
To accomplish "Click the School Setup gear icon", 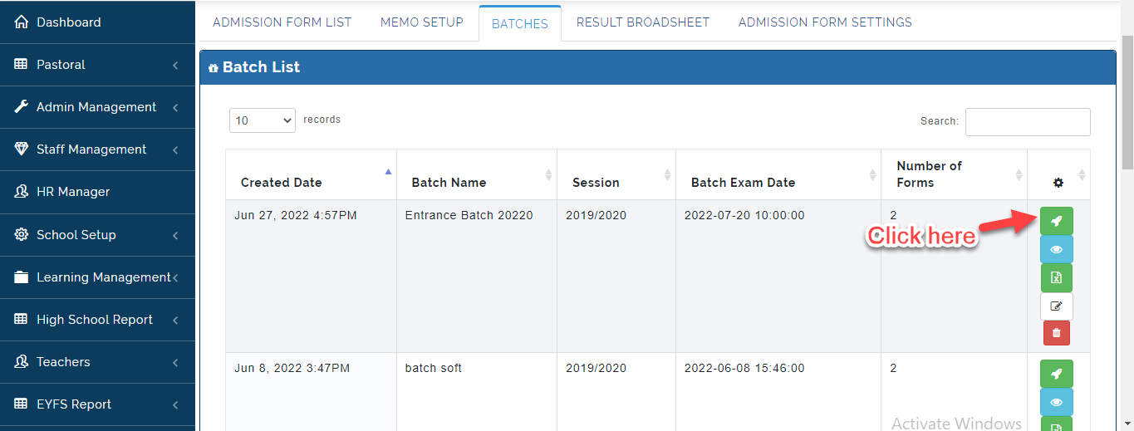I will 22,235.
